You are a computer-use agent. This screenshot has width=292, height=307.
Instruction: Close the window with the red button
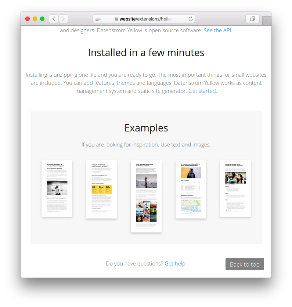point(28,19)
